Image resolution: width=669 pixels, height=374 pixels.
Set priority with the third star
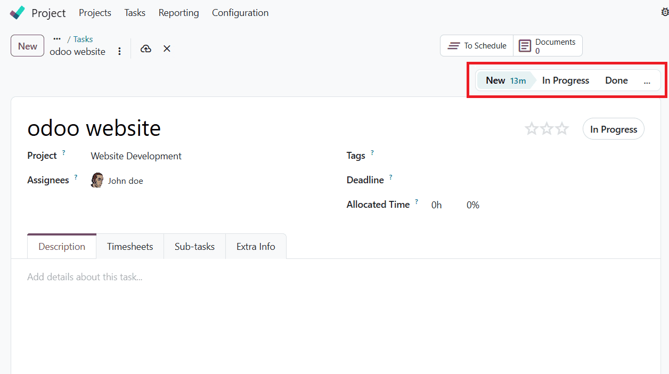coord(562,129)
